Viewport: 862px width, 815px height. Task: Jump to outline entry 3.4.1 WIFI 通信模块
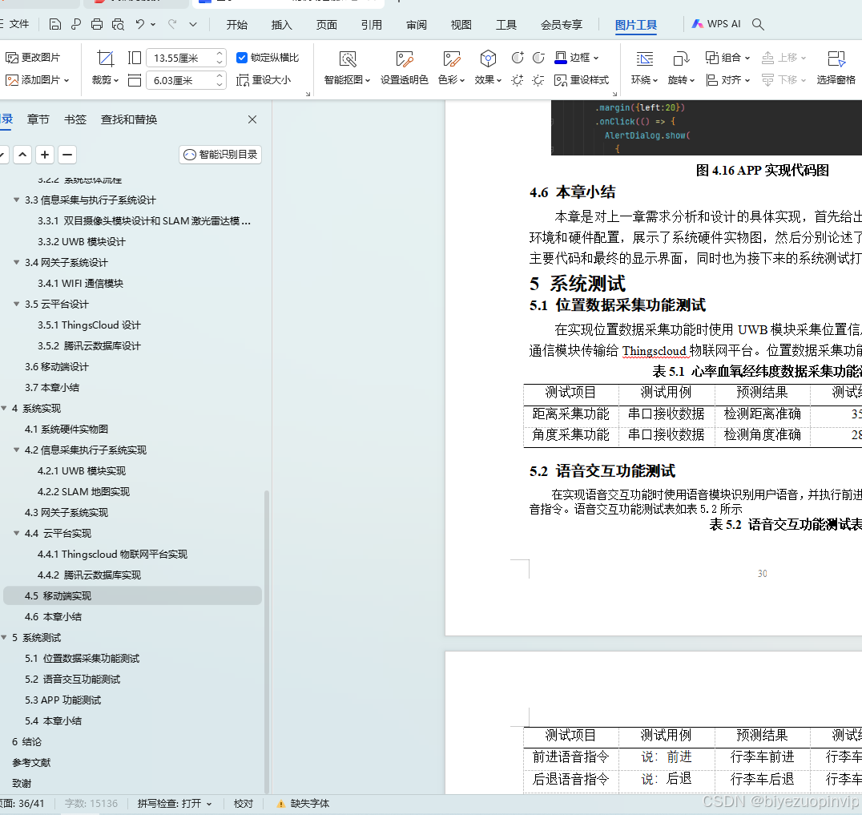tap(80, 283)
